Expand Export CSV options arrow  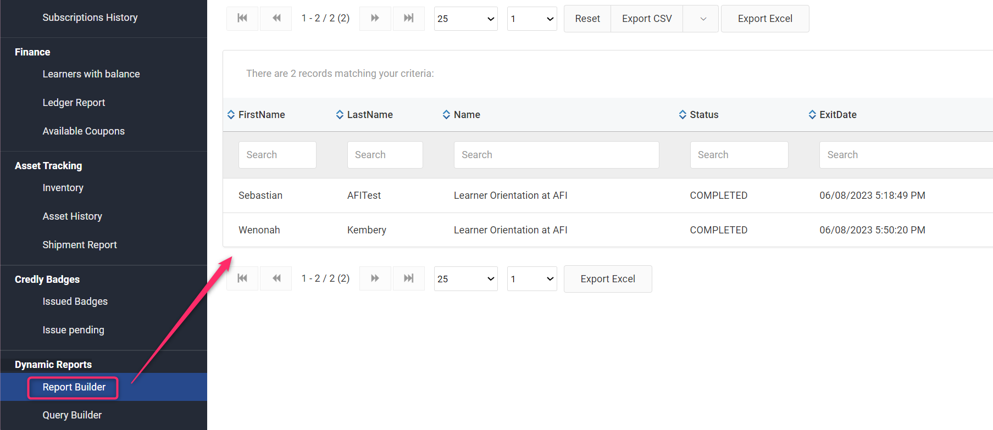coord(703,19)
